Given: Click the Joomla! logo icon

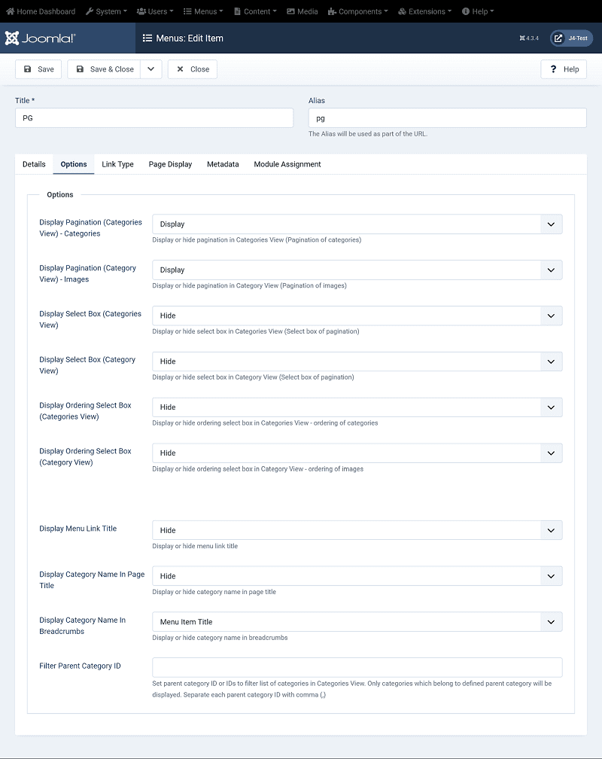Looking at the screenshot, I should click(x=12, y=38).
